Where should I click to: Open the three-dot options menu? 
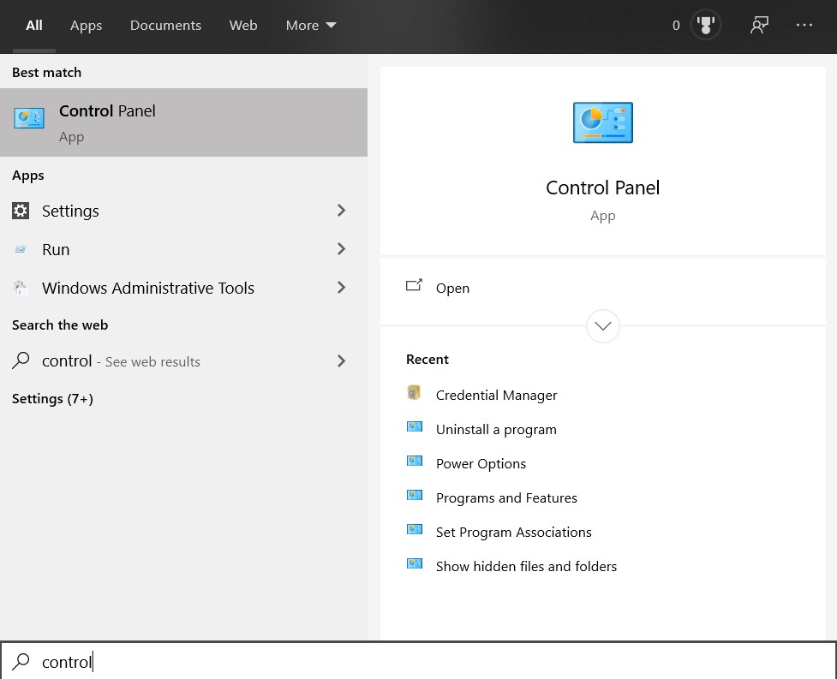pyautogui.click(x=804, y=26)
